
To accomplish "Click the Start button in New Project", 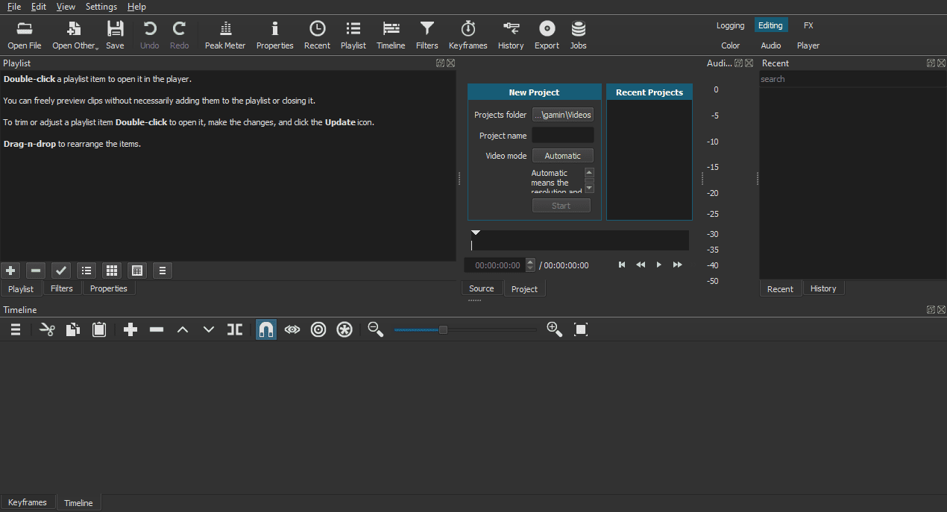I will pyautogui.click(x=561, y=206).
